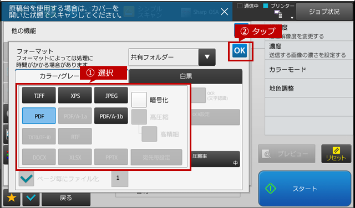The image size is (355, 208).
Task: Click the 宛先毎設定 button
Action: click(156, 157)
